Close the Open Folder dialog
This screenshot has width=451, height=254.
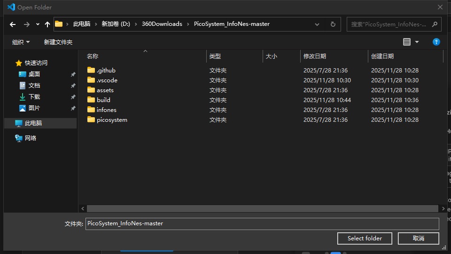(x=440, y=7)
